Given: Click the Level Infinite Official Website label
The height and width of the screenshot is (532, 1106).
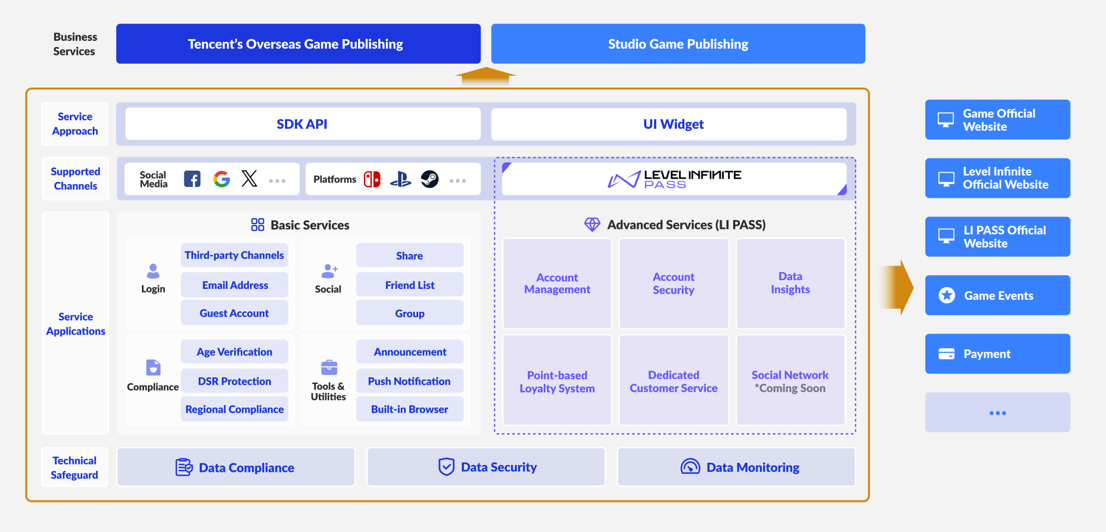Looking at the screenshot, I should coord(1006,178).
